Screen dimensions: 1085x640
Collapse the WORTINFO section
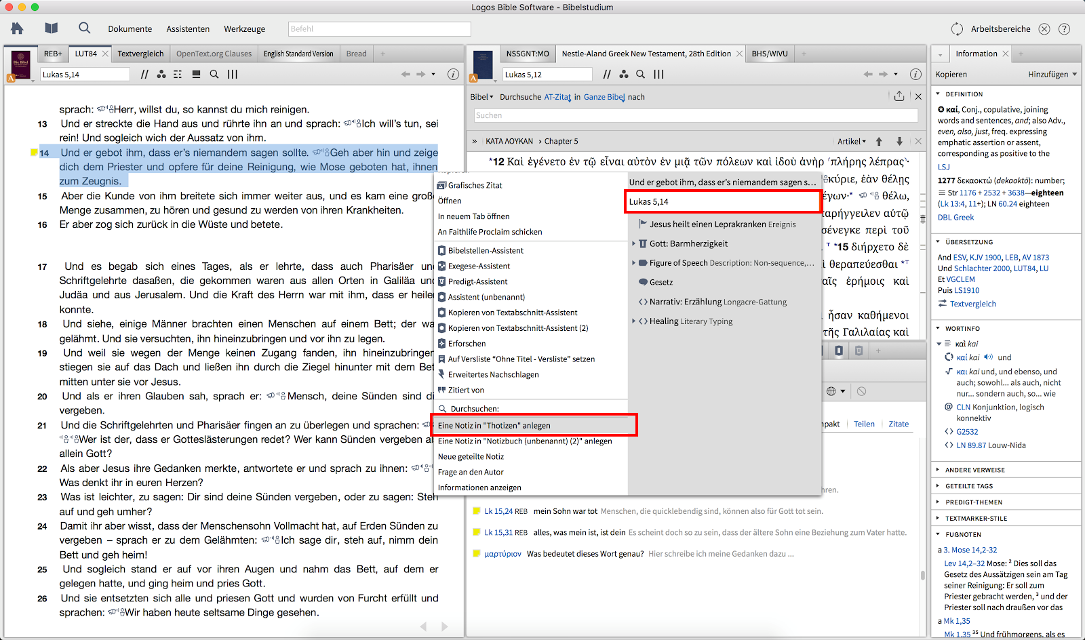tap(938, 329)
